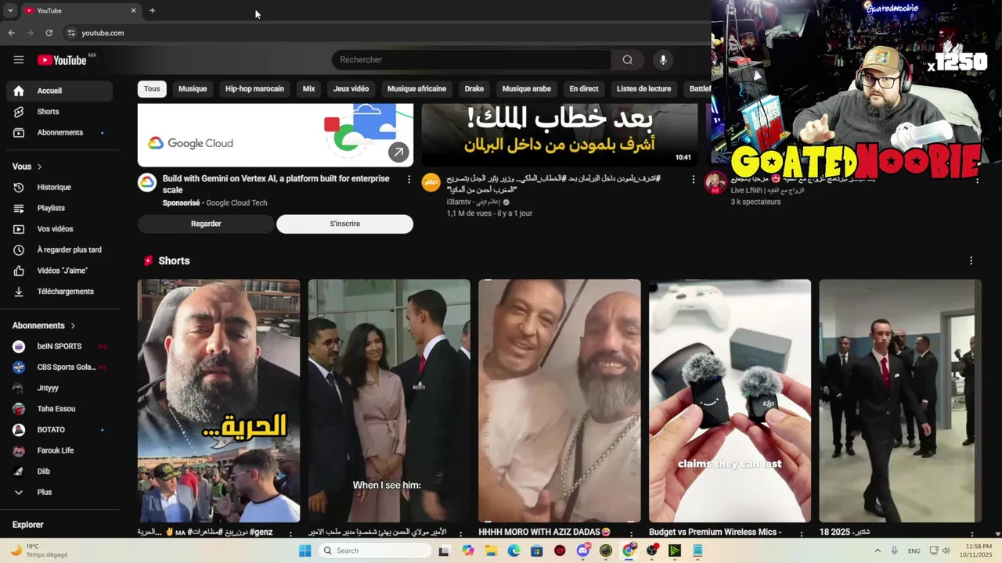
Task: Open options for Aziz Dadas Short
Action: point(631,533)
